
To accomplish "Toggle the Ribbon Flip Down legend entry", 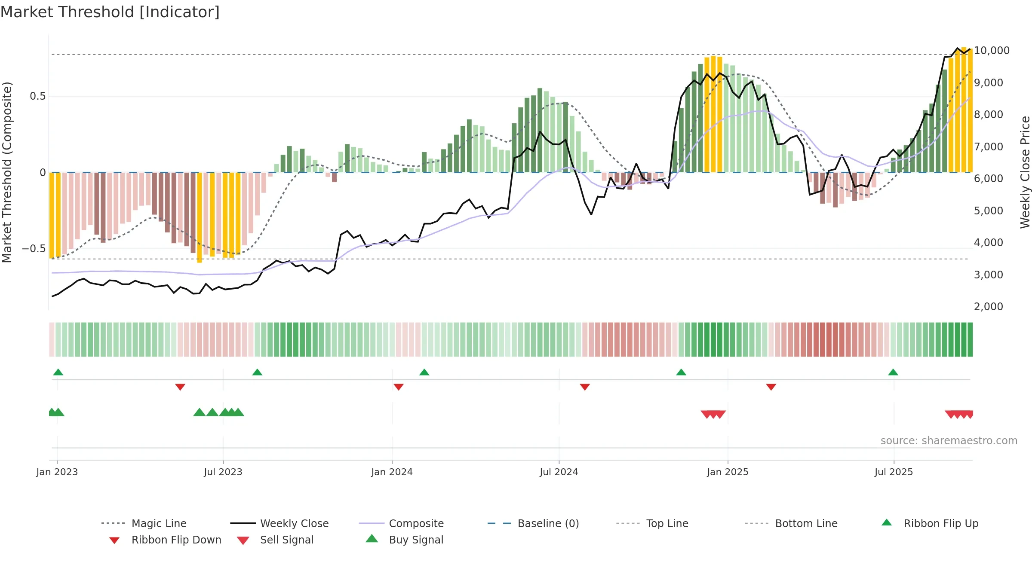I will pos(165,540).
